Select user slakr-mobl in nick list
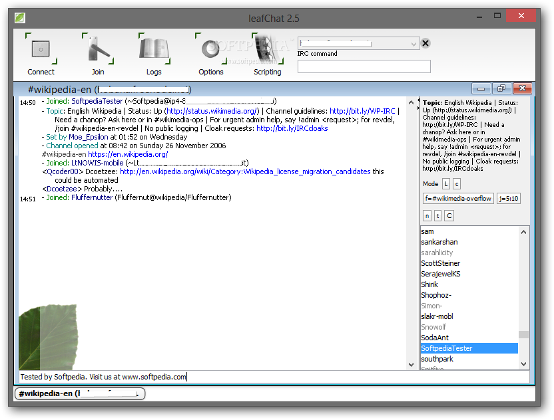This screenshot has height=420, width=554. pos(469,317)
